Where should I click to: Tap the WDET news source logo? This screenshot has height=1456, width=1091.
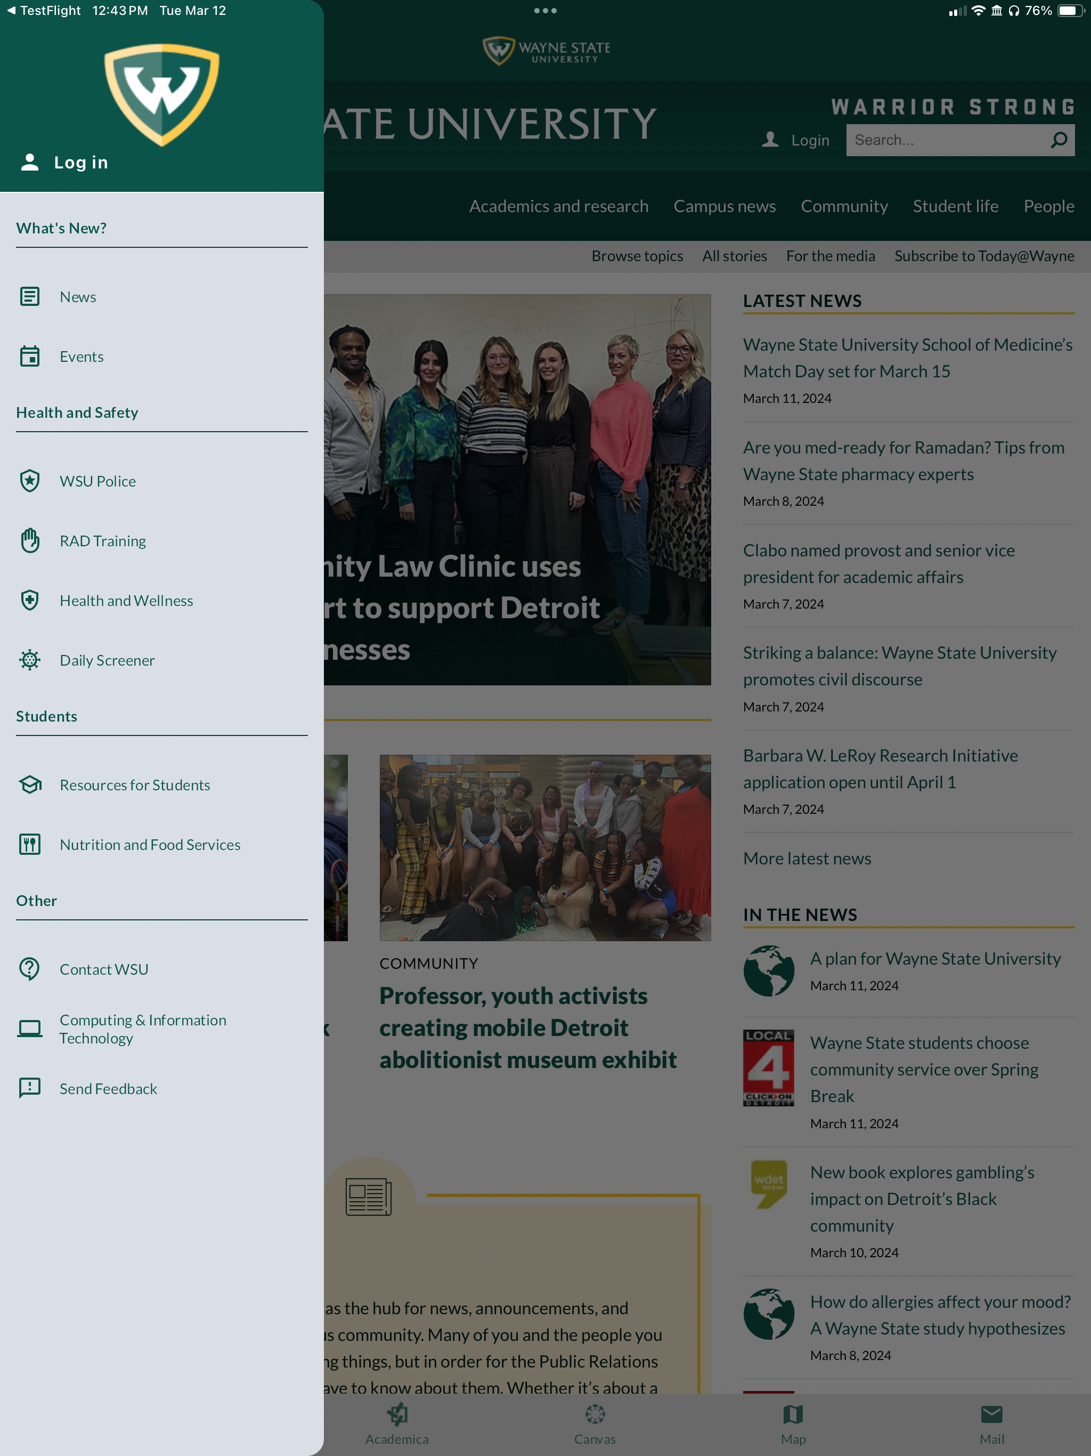769,1184
